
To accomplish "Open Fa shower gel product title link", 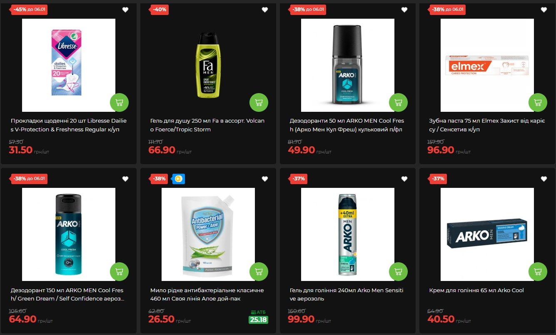I will pyautogui.click(x=207, y=125).
